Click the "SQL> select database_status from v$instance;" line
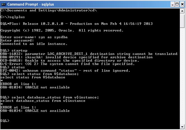 (x=50, y=97)
